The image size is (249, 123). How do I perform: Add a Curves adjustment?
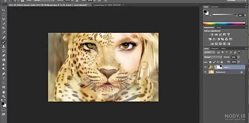point(220,34)
